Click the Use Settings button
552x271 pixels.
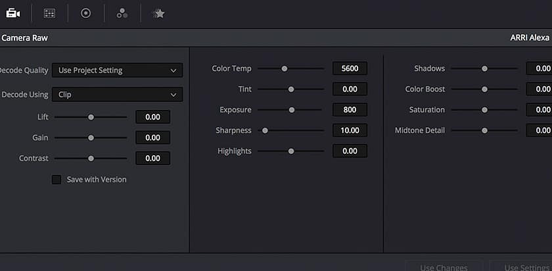[x=520, y=266]
